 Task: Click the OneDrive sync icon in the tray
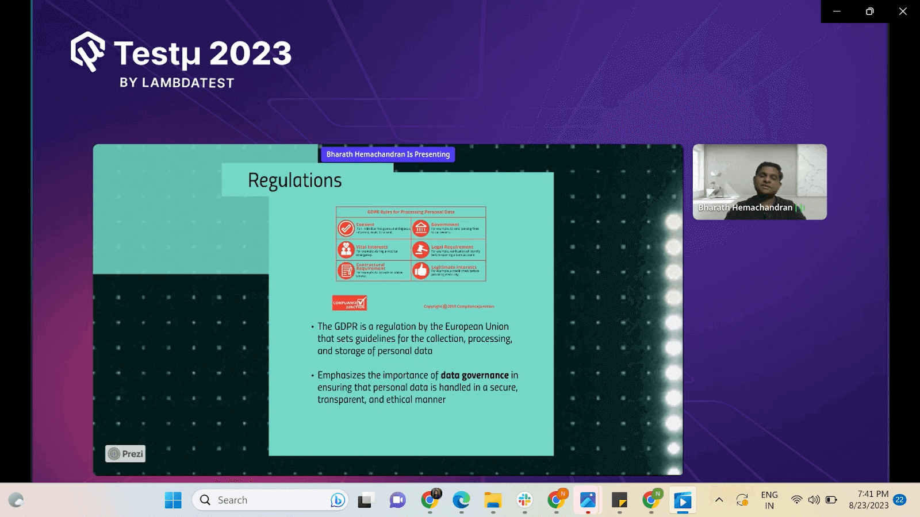742,500
